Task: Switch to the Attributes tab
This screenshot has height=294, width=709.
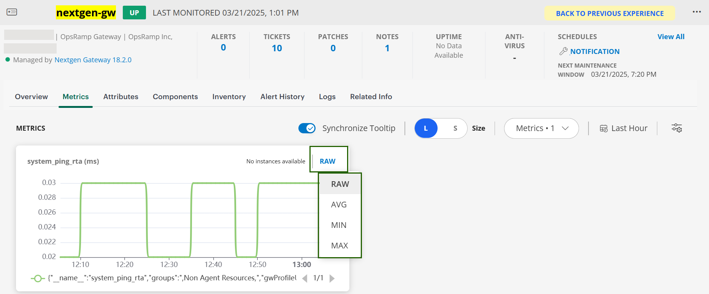Action: point(121,96)
